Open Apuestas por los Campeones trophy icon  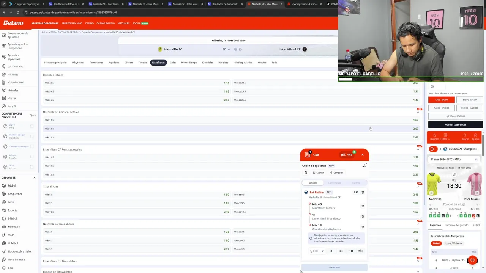(x=4, y=46)
